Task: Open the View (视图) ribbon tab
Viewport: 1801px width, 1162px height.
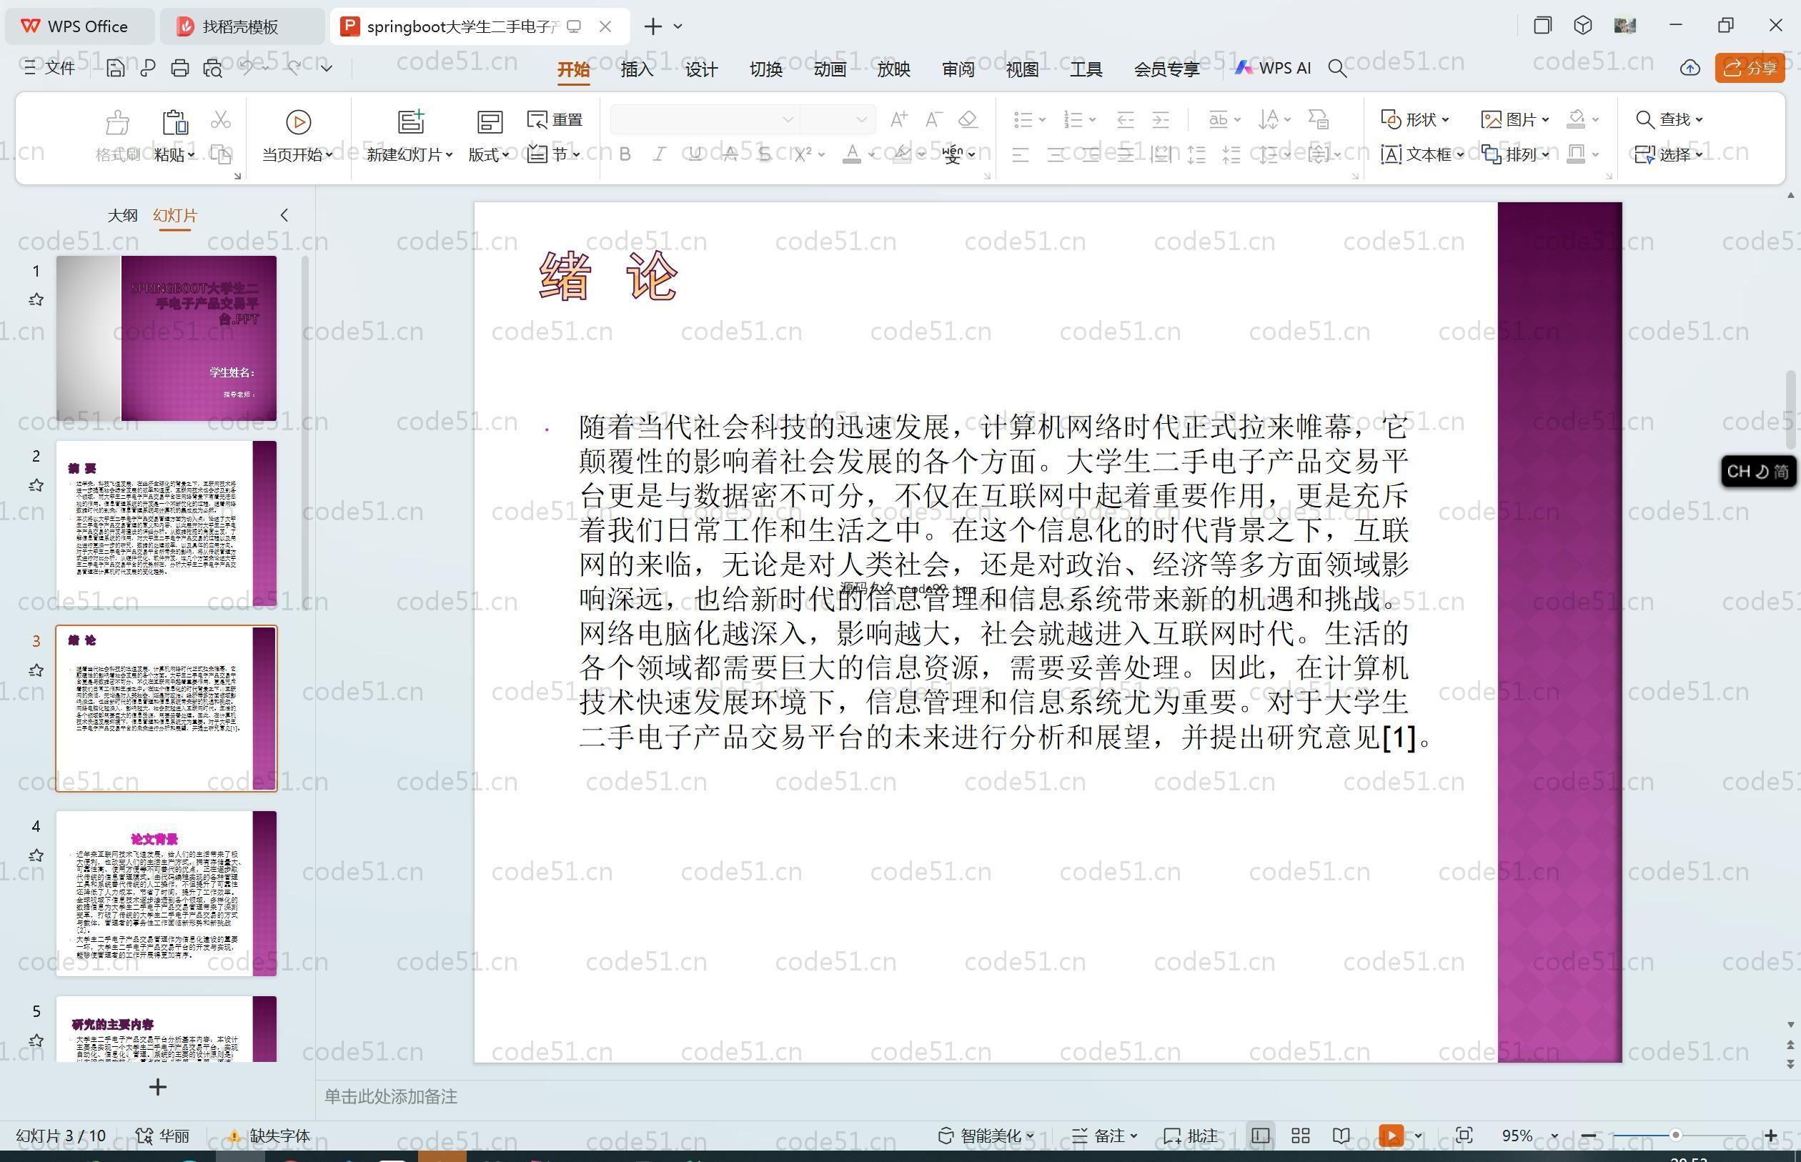Action: click(x=1021, y=69)
